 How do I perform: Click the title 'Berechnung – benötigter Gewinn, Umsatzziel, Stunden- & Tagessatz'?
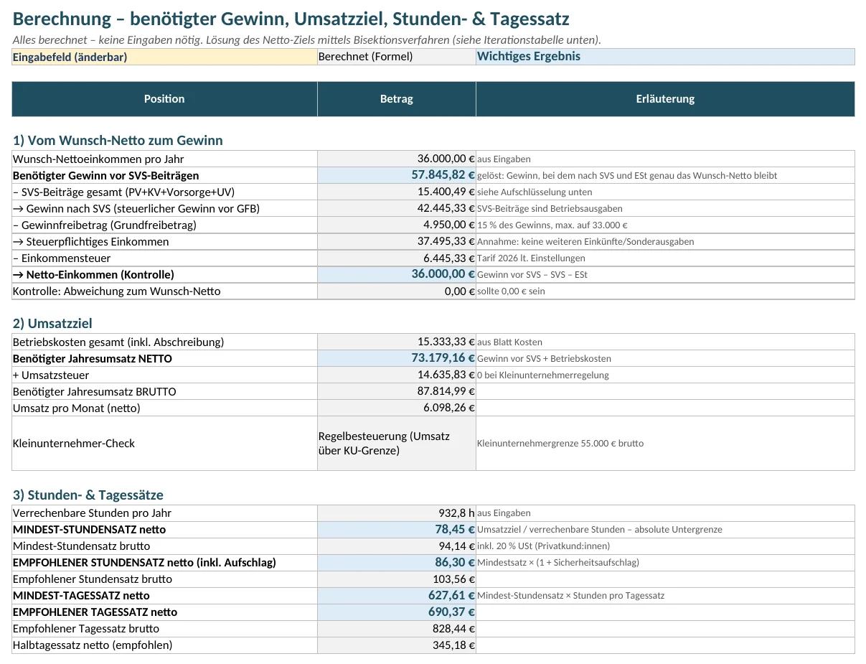[x=291, y=19]
